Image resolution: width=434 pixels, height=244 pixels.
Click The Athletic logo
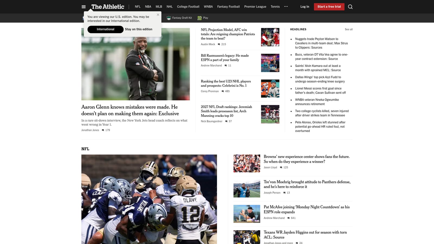108,7
